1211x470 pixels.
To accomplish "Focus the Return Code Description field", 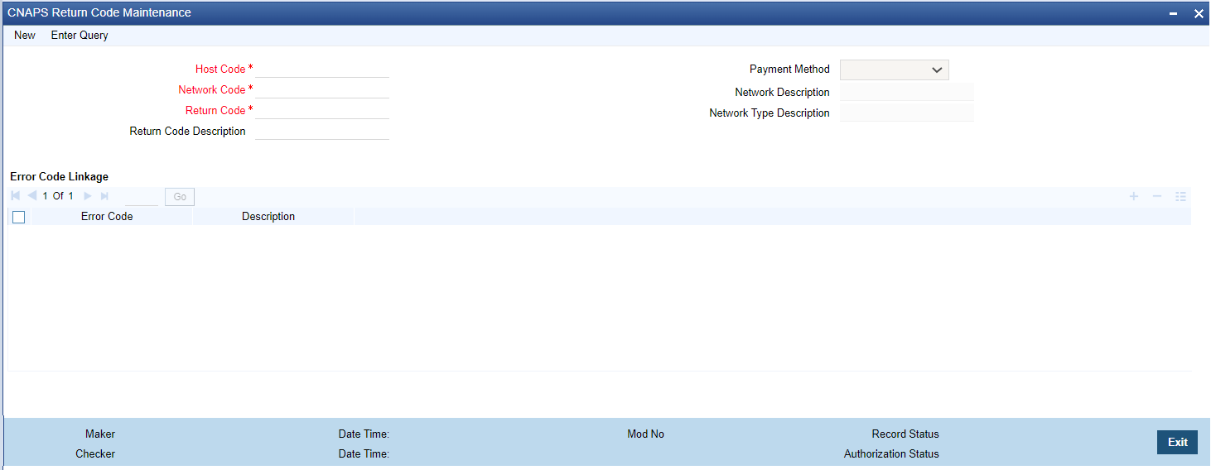I will pyautogui.click(x=322, y=131).
